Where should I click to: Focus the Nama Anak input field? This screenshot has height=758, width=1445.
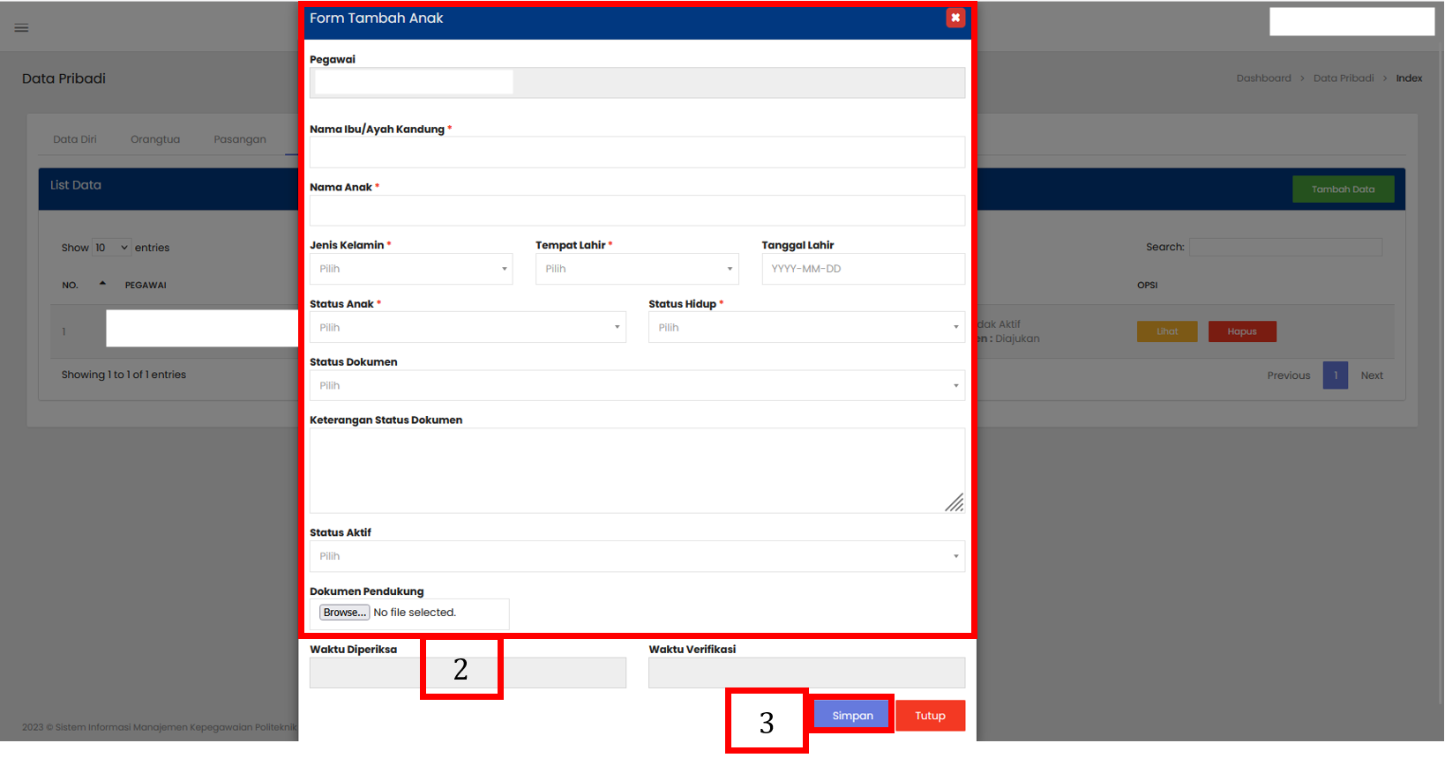point(636,211)
